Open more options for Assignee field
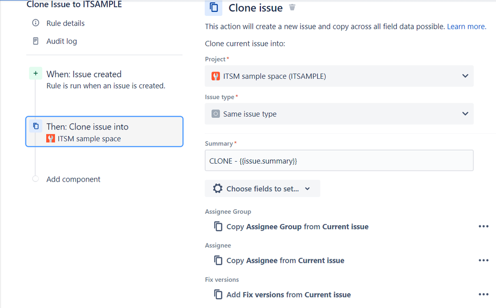 click(x=484, y=260)
